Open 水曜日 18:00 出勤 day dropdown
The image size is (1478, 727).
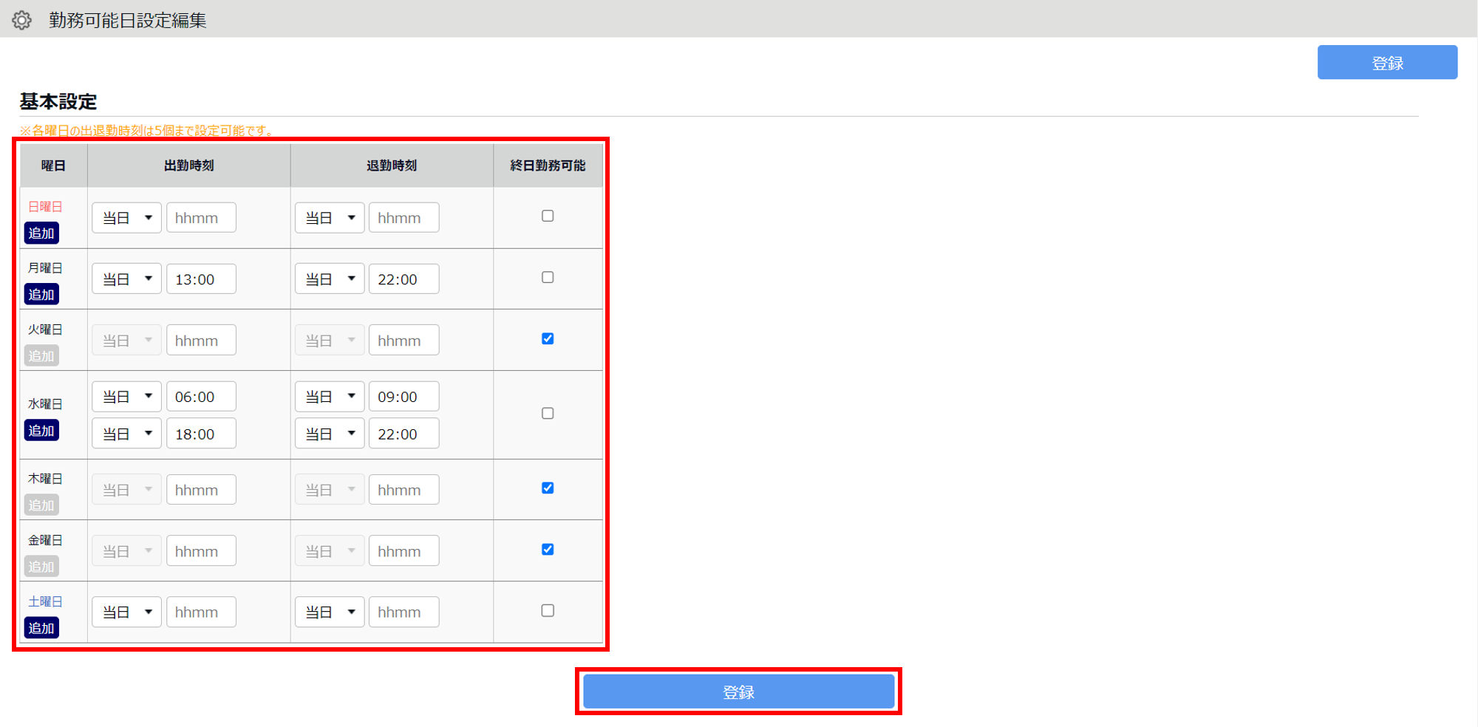tap(126, 434)
